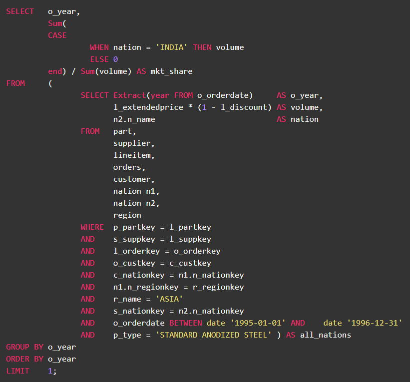The image size is (410, 382).
Task: Click l_discount in volume expression
Action: pos(244,107)
